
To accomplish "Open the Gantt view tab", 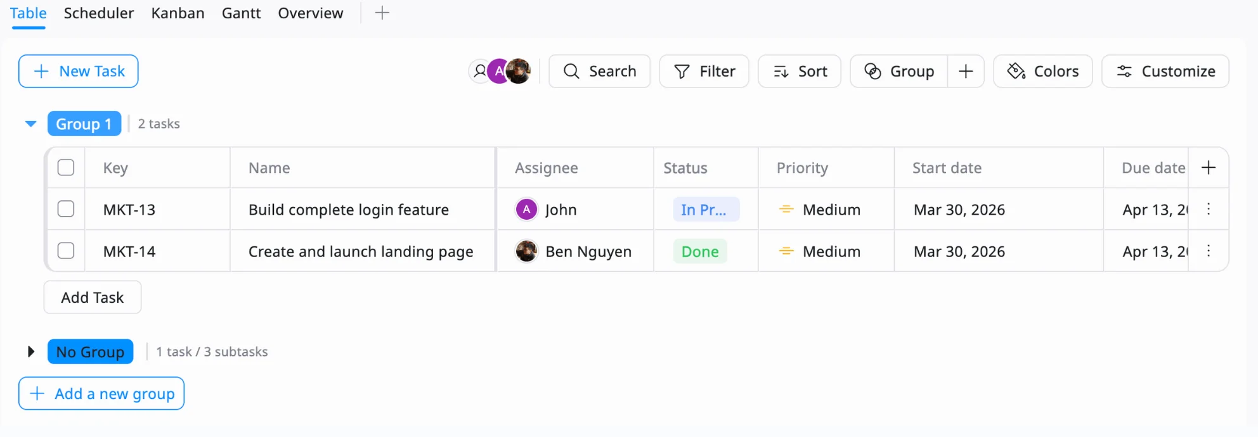I will [241, 13].
